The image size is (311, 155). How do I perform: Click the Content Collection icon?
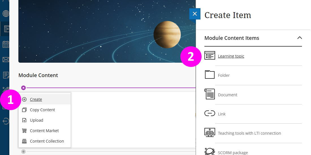click(x=24, y=141)
